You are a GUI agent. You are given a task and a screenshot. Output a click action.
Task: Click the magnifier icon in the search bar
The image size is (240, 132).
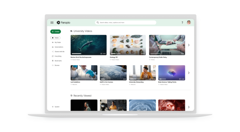point(98,23)
